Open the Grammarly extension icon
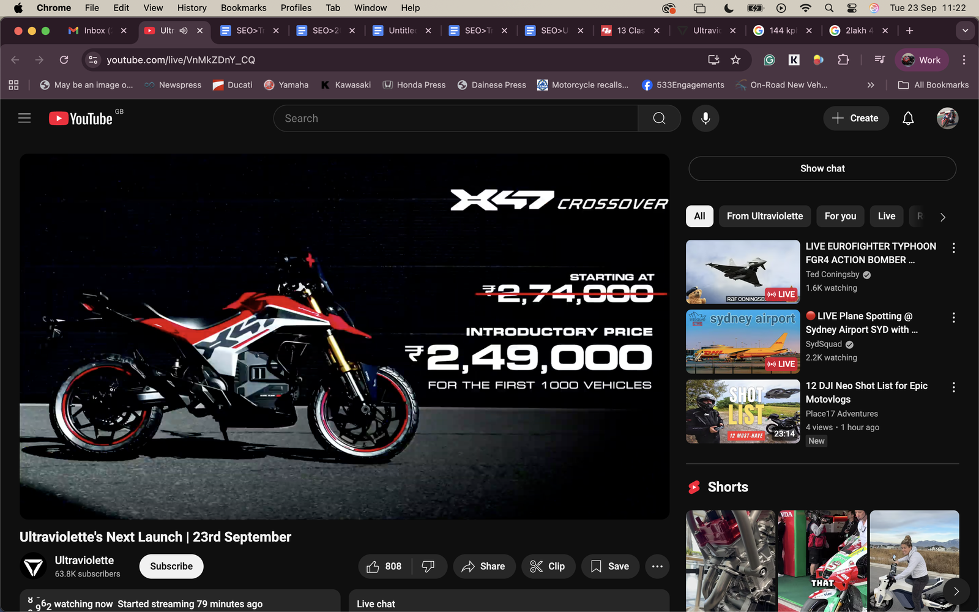This screenshot has width=979, height=612. tap(769, 60)
